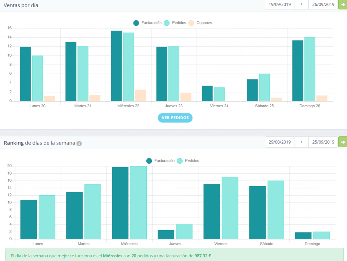Click the Miércoles 22 Facturación bar
The width and height of the screenshot is (347, 261).
[x=116, y=66]
